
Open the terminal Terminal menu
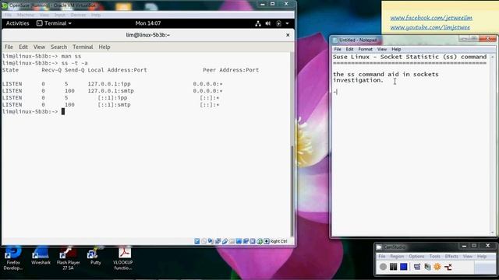click(x=83, y=47)
